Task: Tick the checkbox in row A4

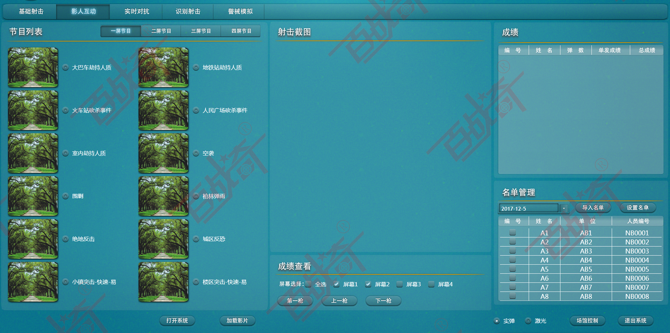Action: (513, 259)
